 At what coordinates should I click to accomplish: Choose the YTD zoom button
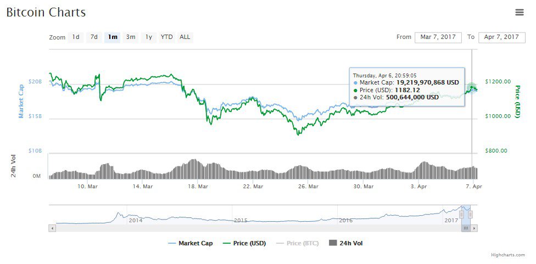click(x=166, y=37)
